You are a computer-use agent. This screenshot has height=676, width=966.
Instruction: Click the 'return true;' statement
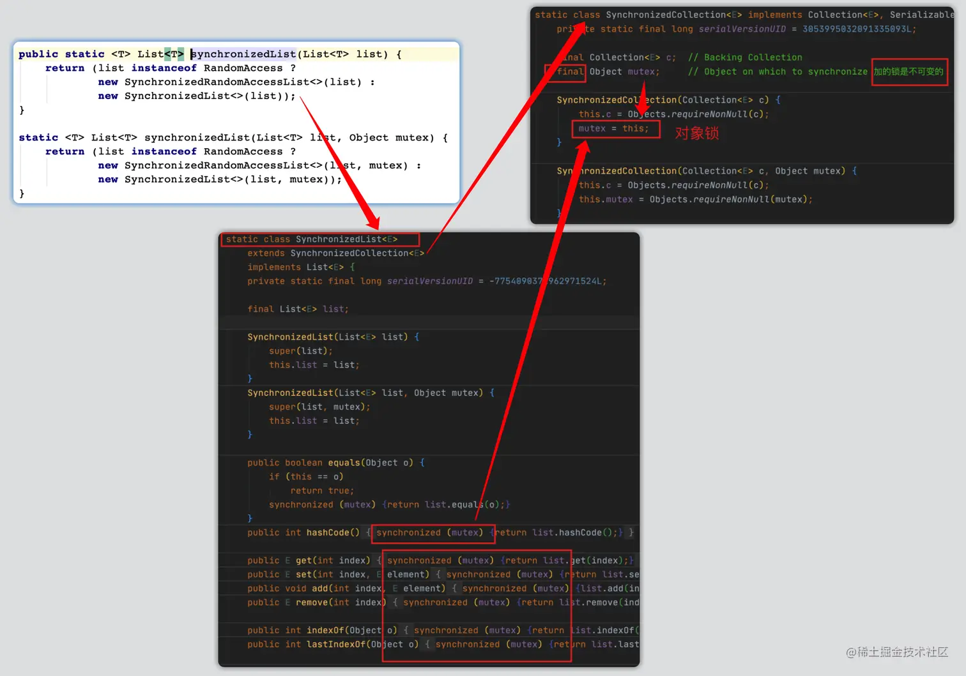(x=322, y=491)
